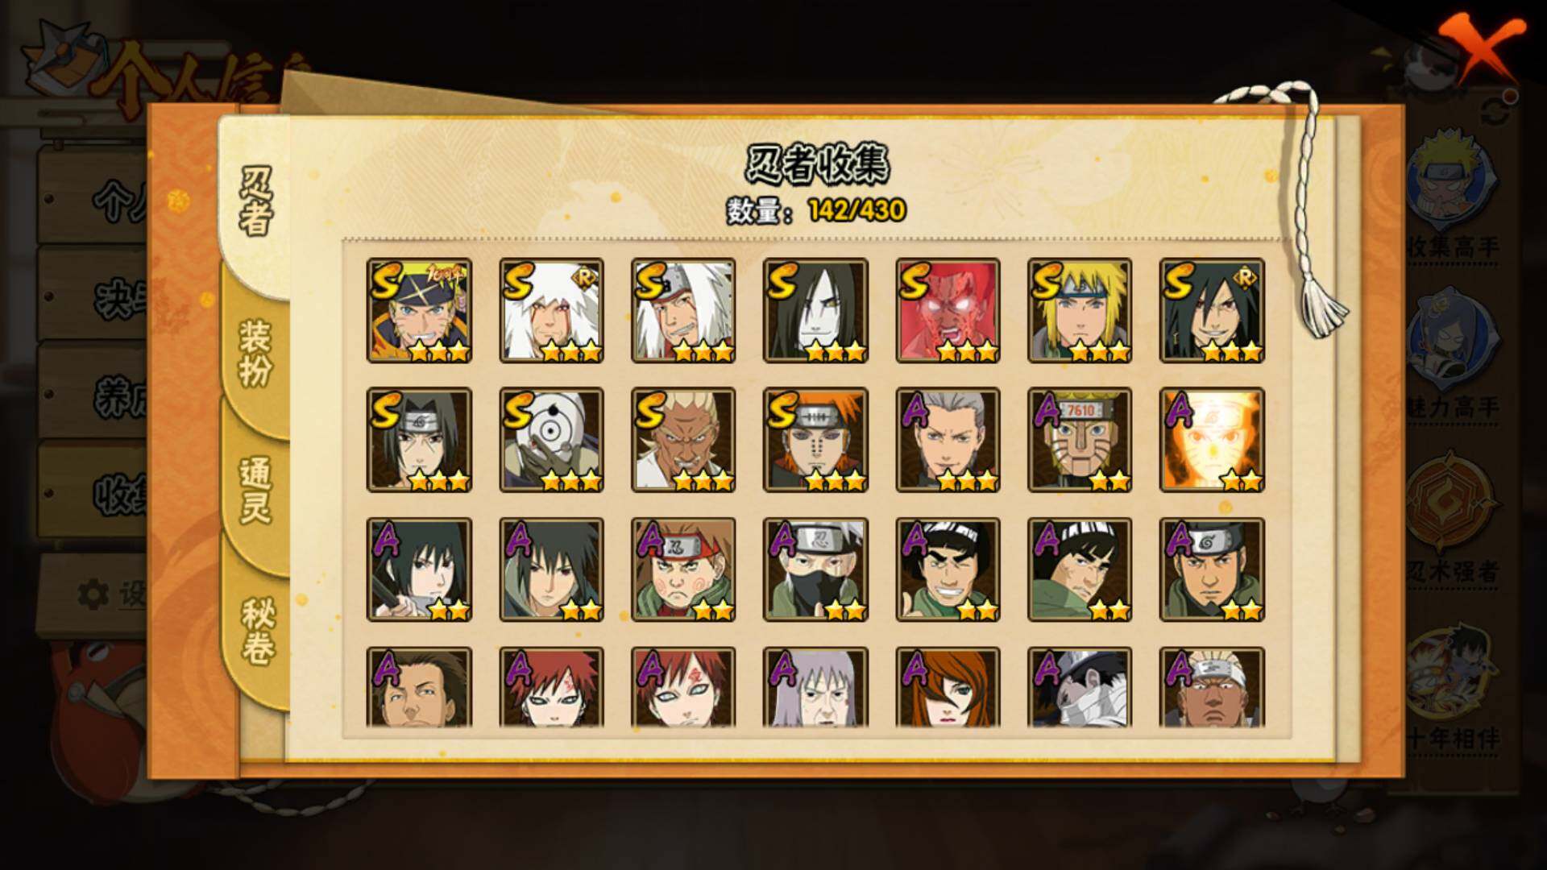Select the Madara card with R badge

pos(1212,311)
